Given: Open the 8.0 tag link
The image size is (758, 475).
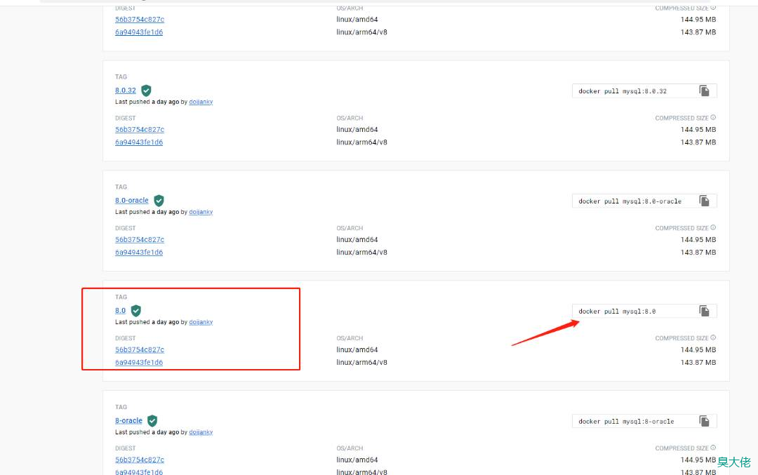Looking at the screenshot, I should pos(121,311).
